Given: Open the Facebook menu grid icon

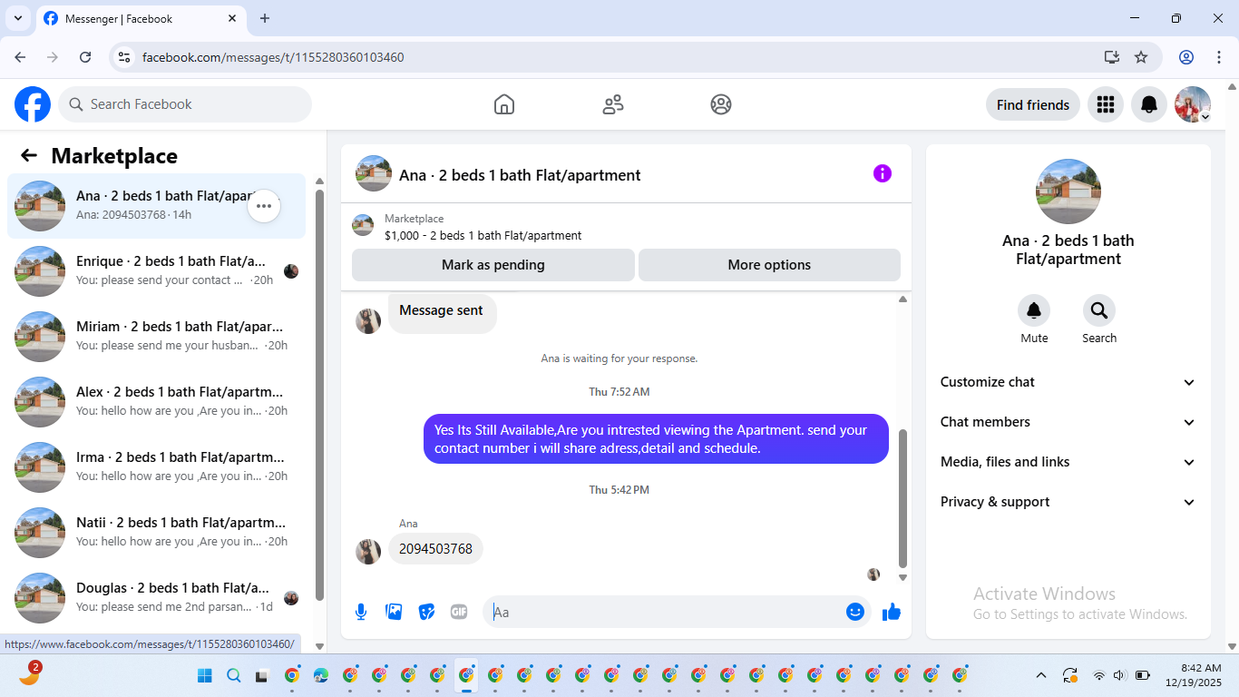Looking at the screenshot, I should coord(1105,104).
